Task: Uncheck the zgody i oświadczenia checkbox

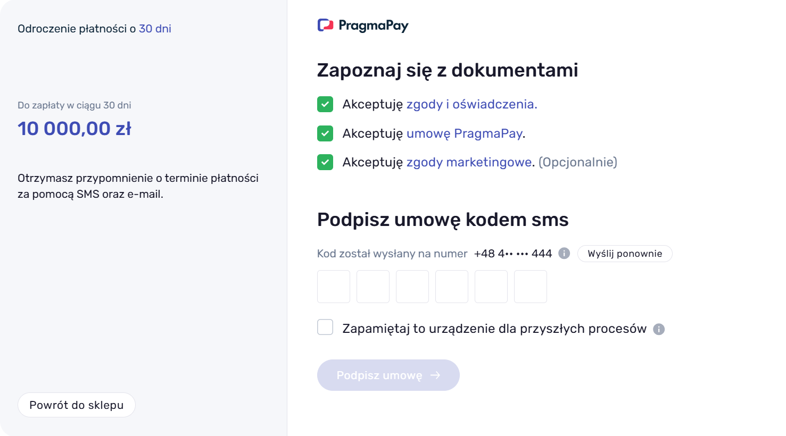Action: click(x=325, y=104)
